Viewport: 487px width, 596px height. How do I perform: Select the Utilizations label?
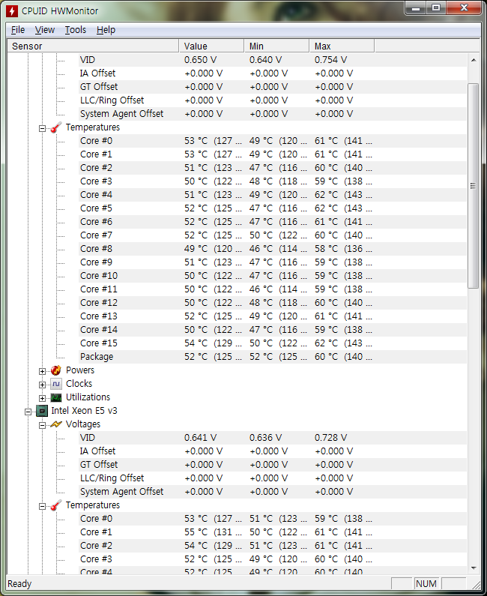pos(88,397)
